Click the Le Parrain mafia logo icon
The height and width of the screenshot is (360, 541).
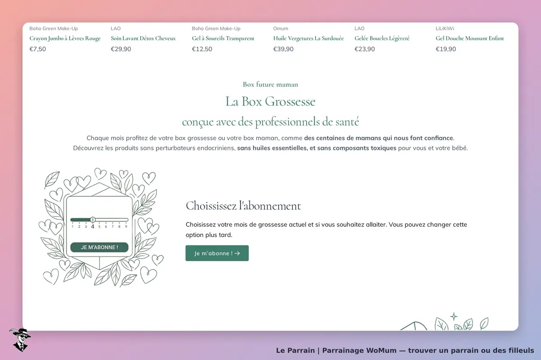click(x=20, y=340)
